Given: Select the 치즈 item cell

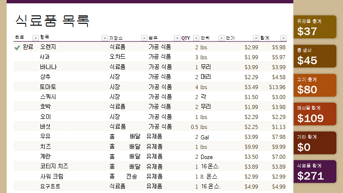Looking at the screenshot, I should 45,146.
